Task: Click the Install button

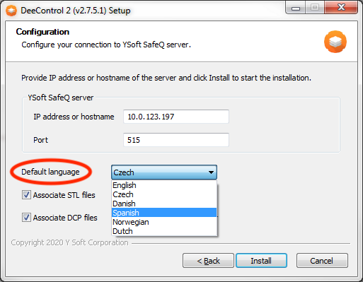Action: [261, 261]
